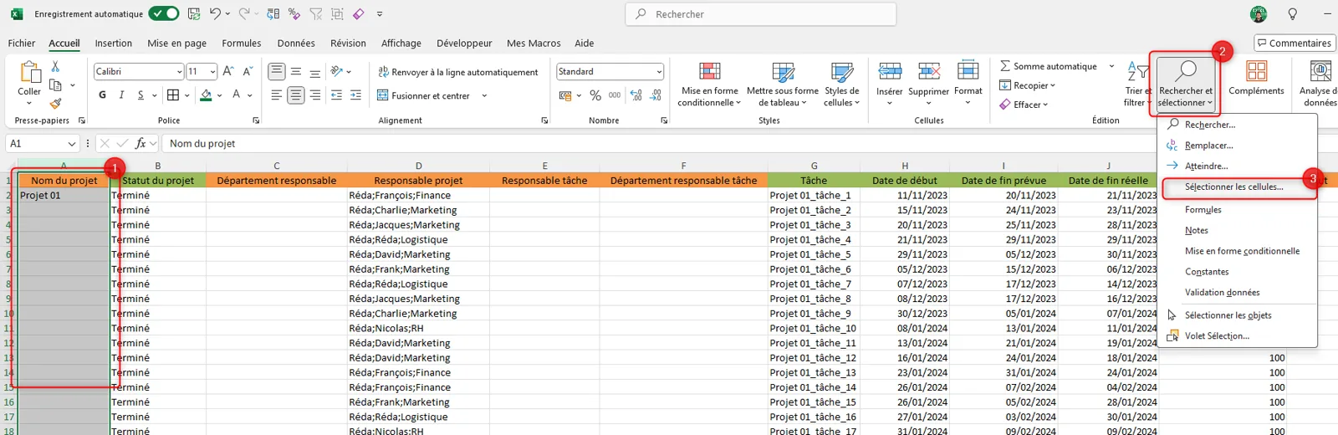This screenshot has height=435, width=1338.
Task: Open Mettre sous forme de tableau
Action: coord(783,84)
